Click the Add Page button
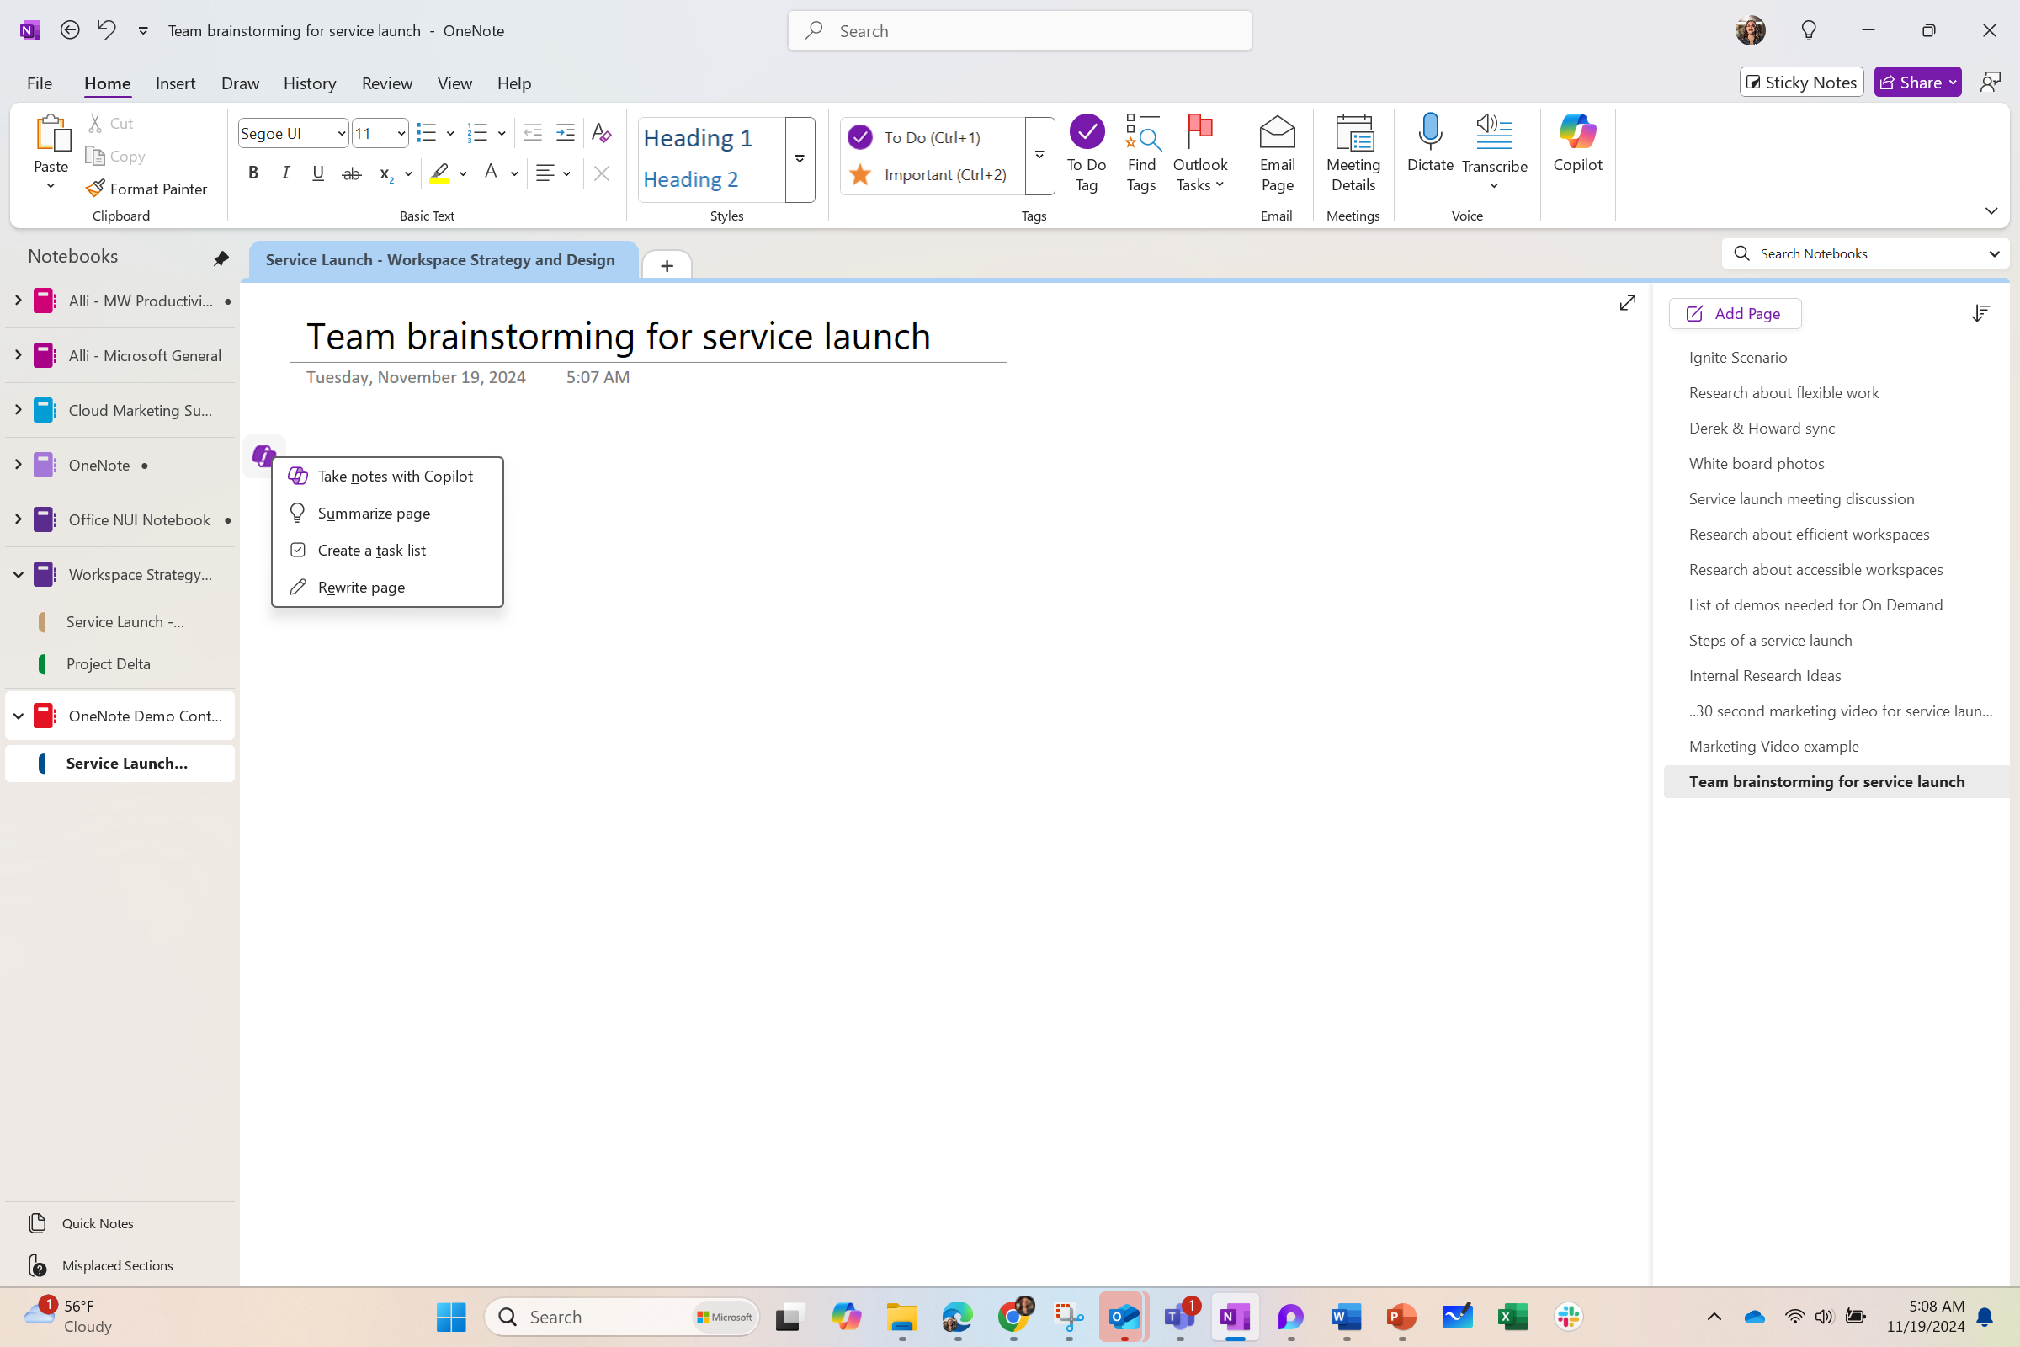The width and height of the screenshot is (2020, 1347). (x=1733, y=312)
